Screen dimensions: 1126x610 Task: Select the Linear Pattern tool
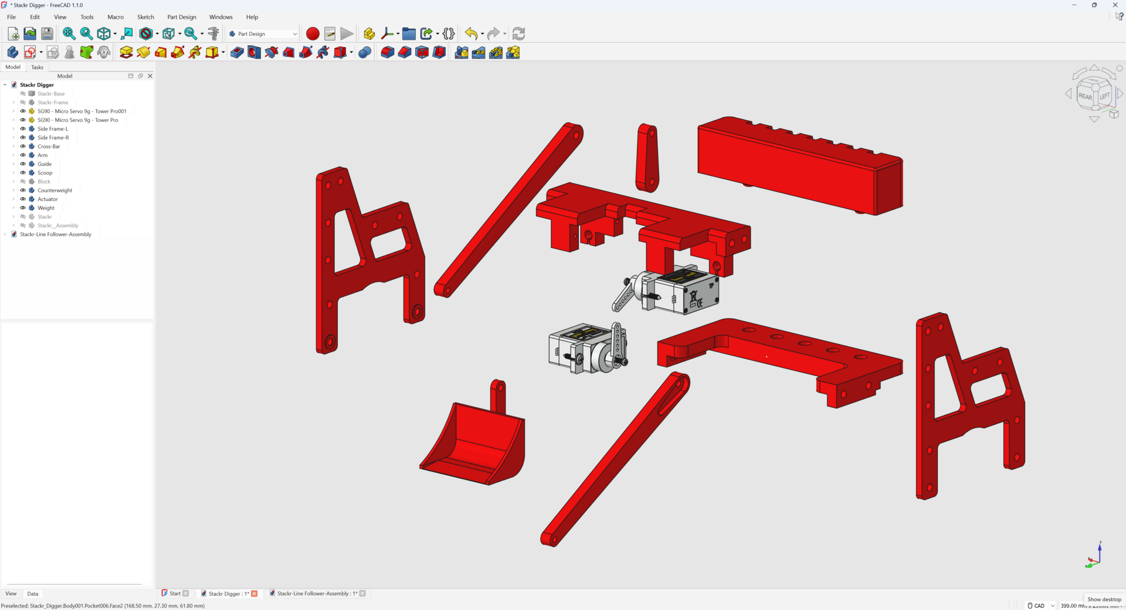[479, 53]
